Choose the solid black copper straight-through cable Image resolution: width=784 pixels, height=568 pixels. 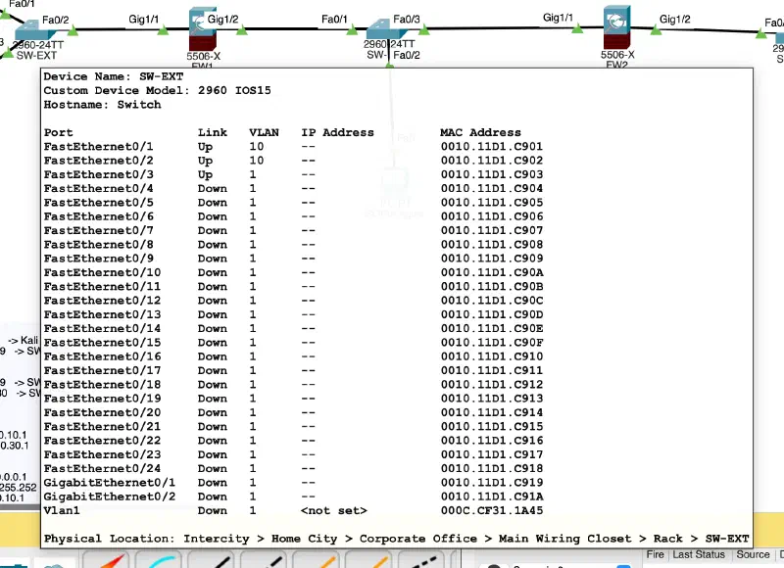[213, 560]
